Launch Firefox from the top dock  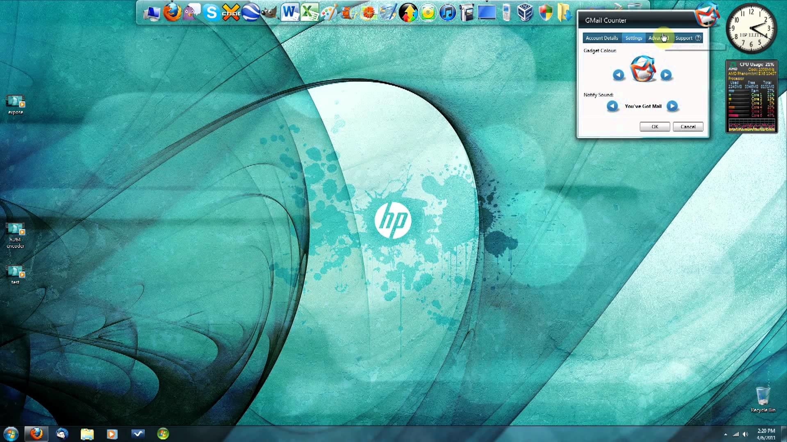(172, 12)
